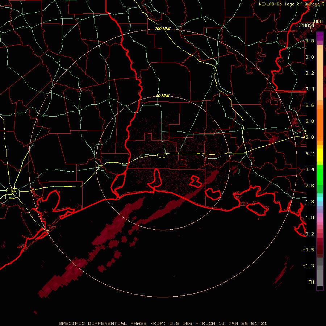Pick the bright green color bar segment
Viewport: 326px width, 326px height.
(x=320, y=175)
